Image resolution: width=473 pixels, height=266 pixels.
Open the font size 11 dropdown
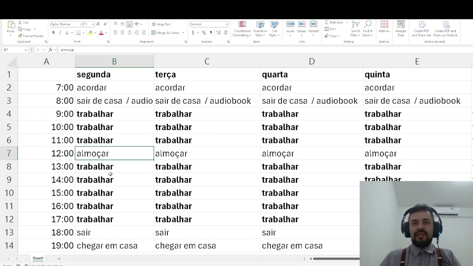(92, 24)
